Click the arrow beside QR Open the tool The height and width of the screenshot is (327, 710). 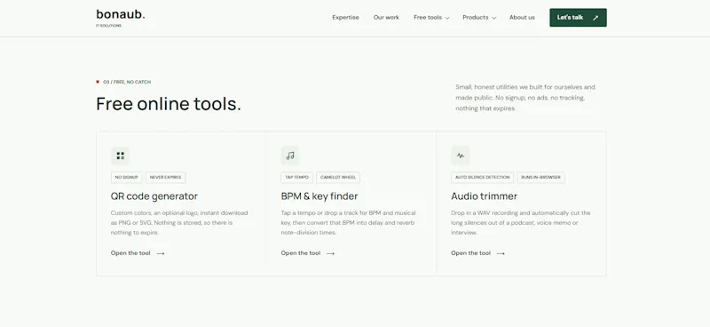(x=161, y=253)
